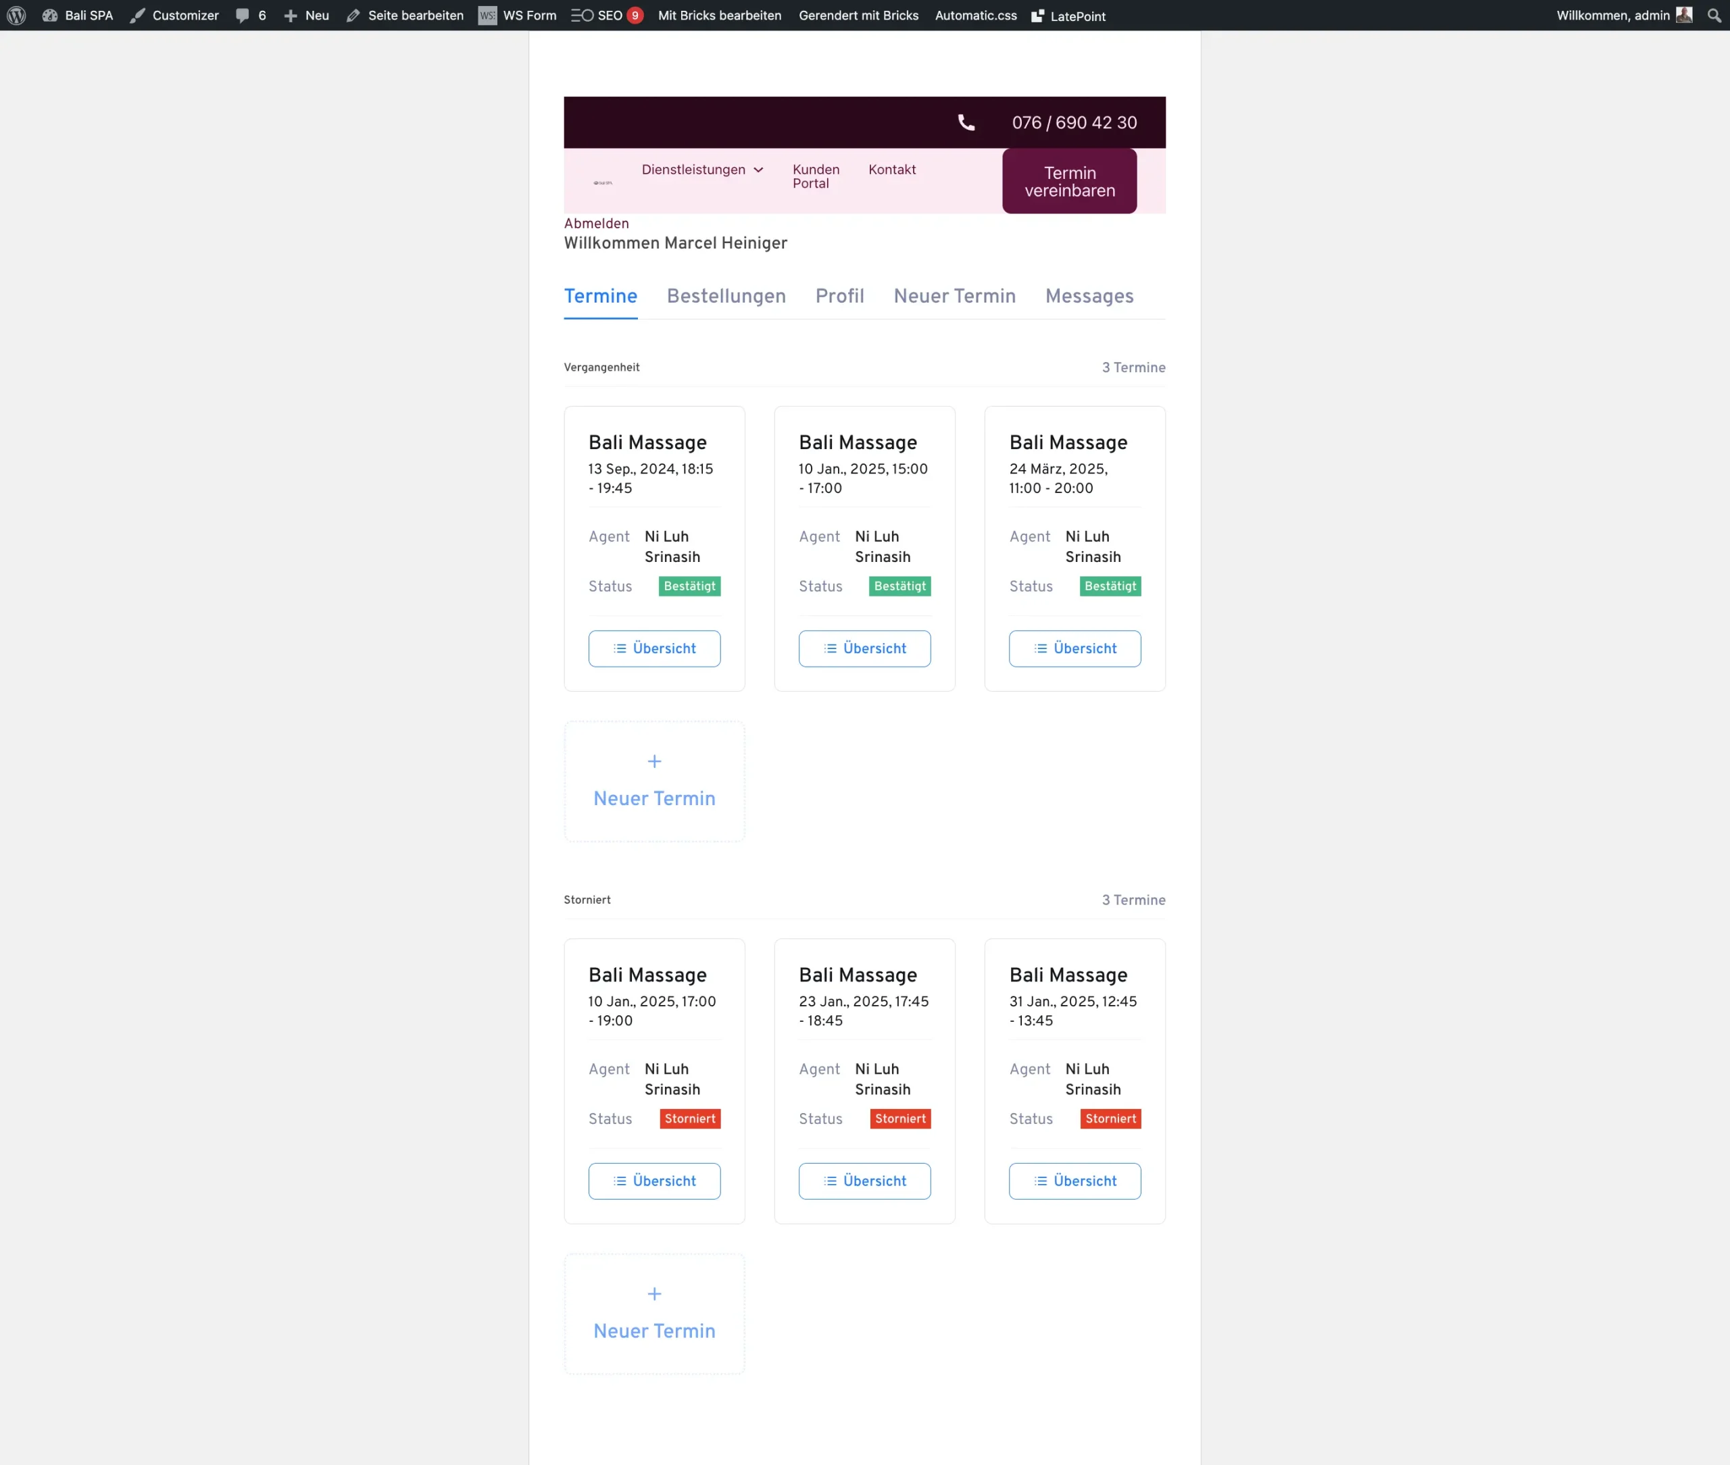Click the WordPress logo icon
This screenshot has height=1465, width=1730.
pyautogui.click(x=16, y=15)
